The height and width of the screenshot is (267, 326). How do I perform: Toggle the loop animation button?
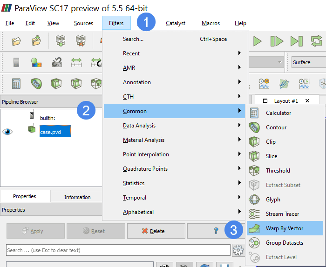coord(317,41)
